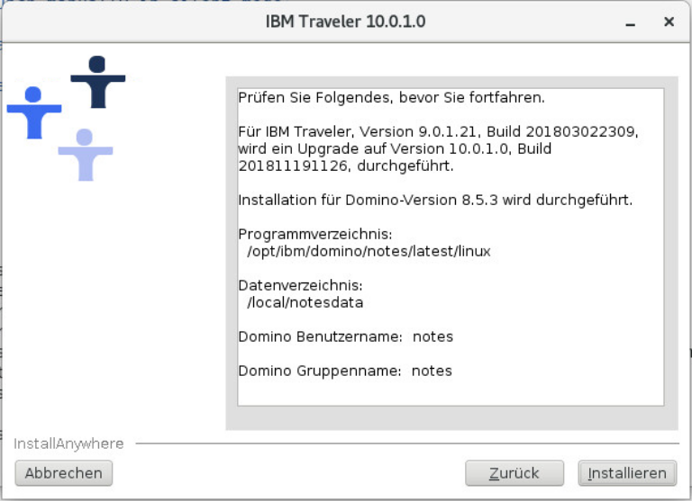Select the data directory /local/notesdata
This screenshot has height=501, width=692.
coord(305,303)
